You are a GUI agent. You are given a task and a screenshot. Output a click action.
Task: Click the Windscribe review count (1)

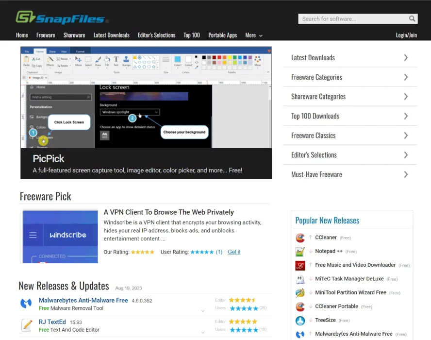[x=219, y=252]
